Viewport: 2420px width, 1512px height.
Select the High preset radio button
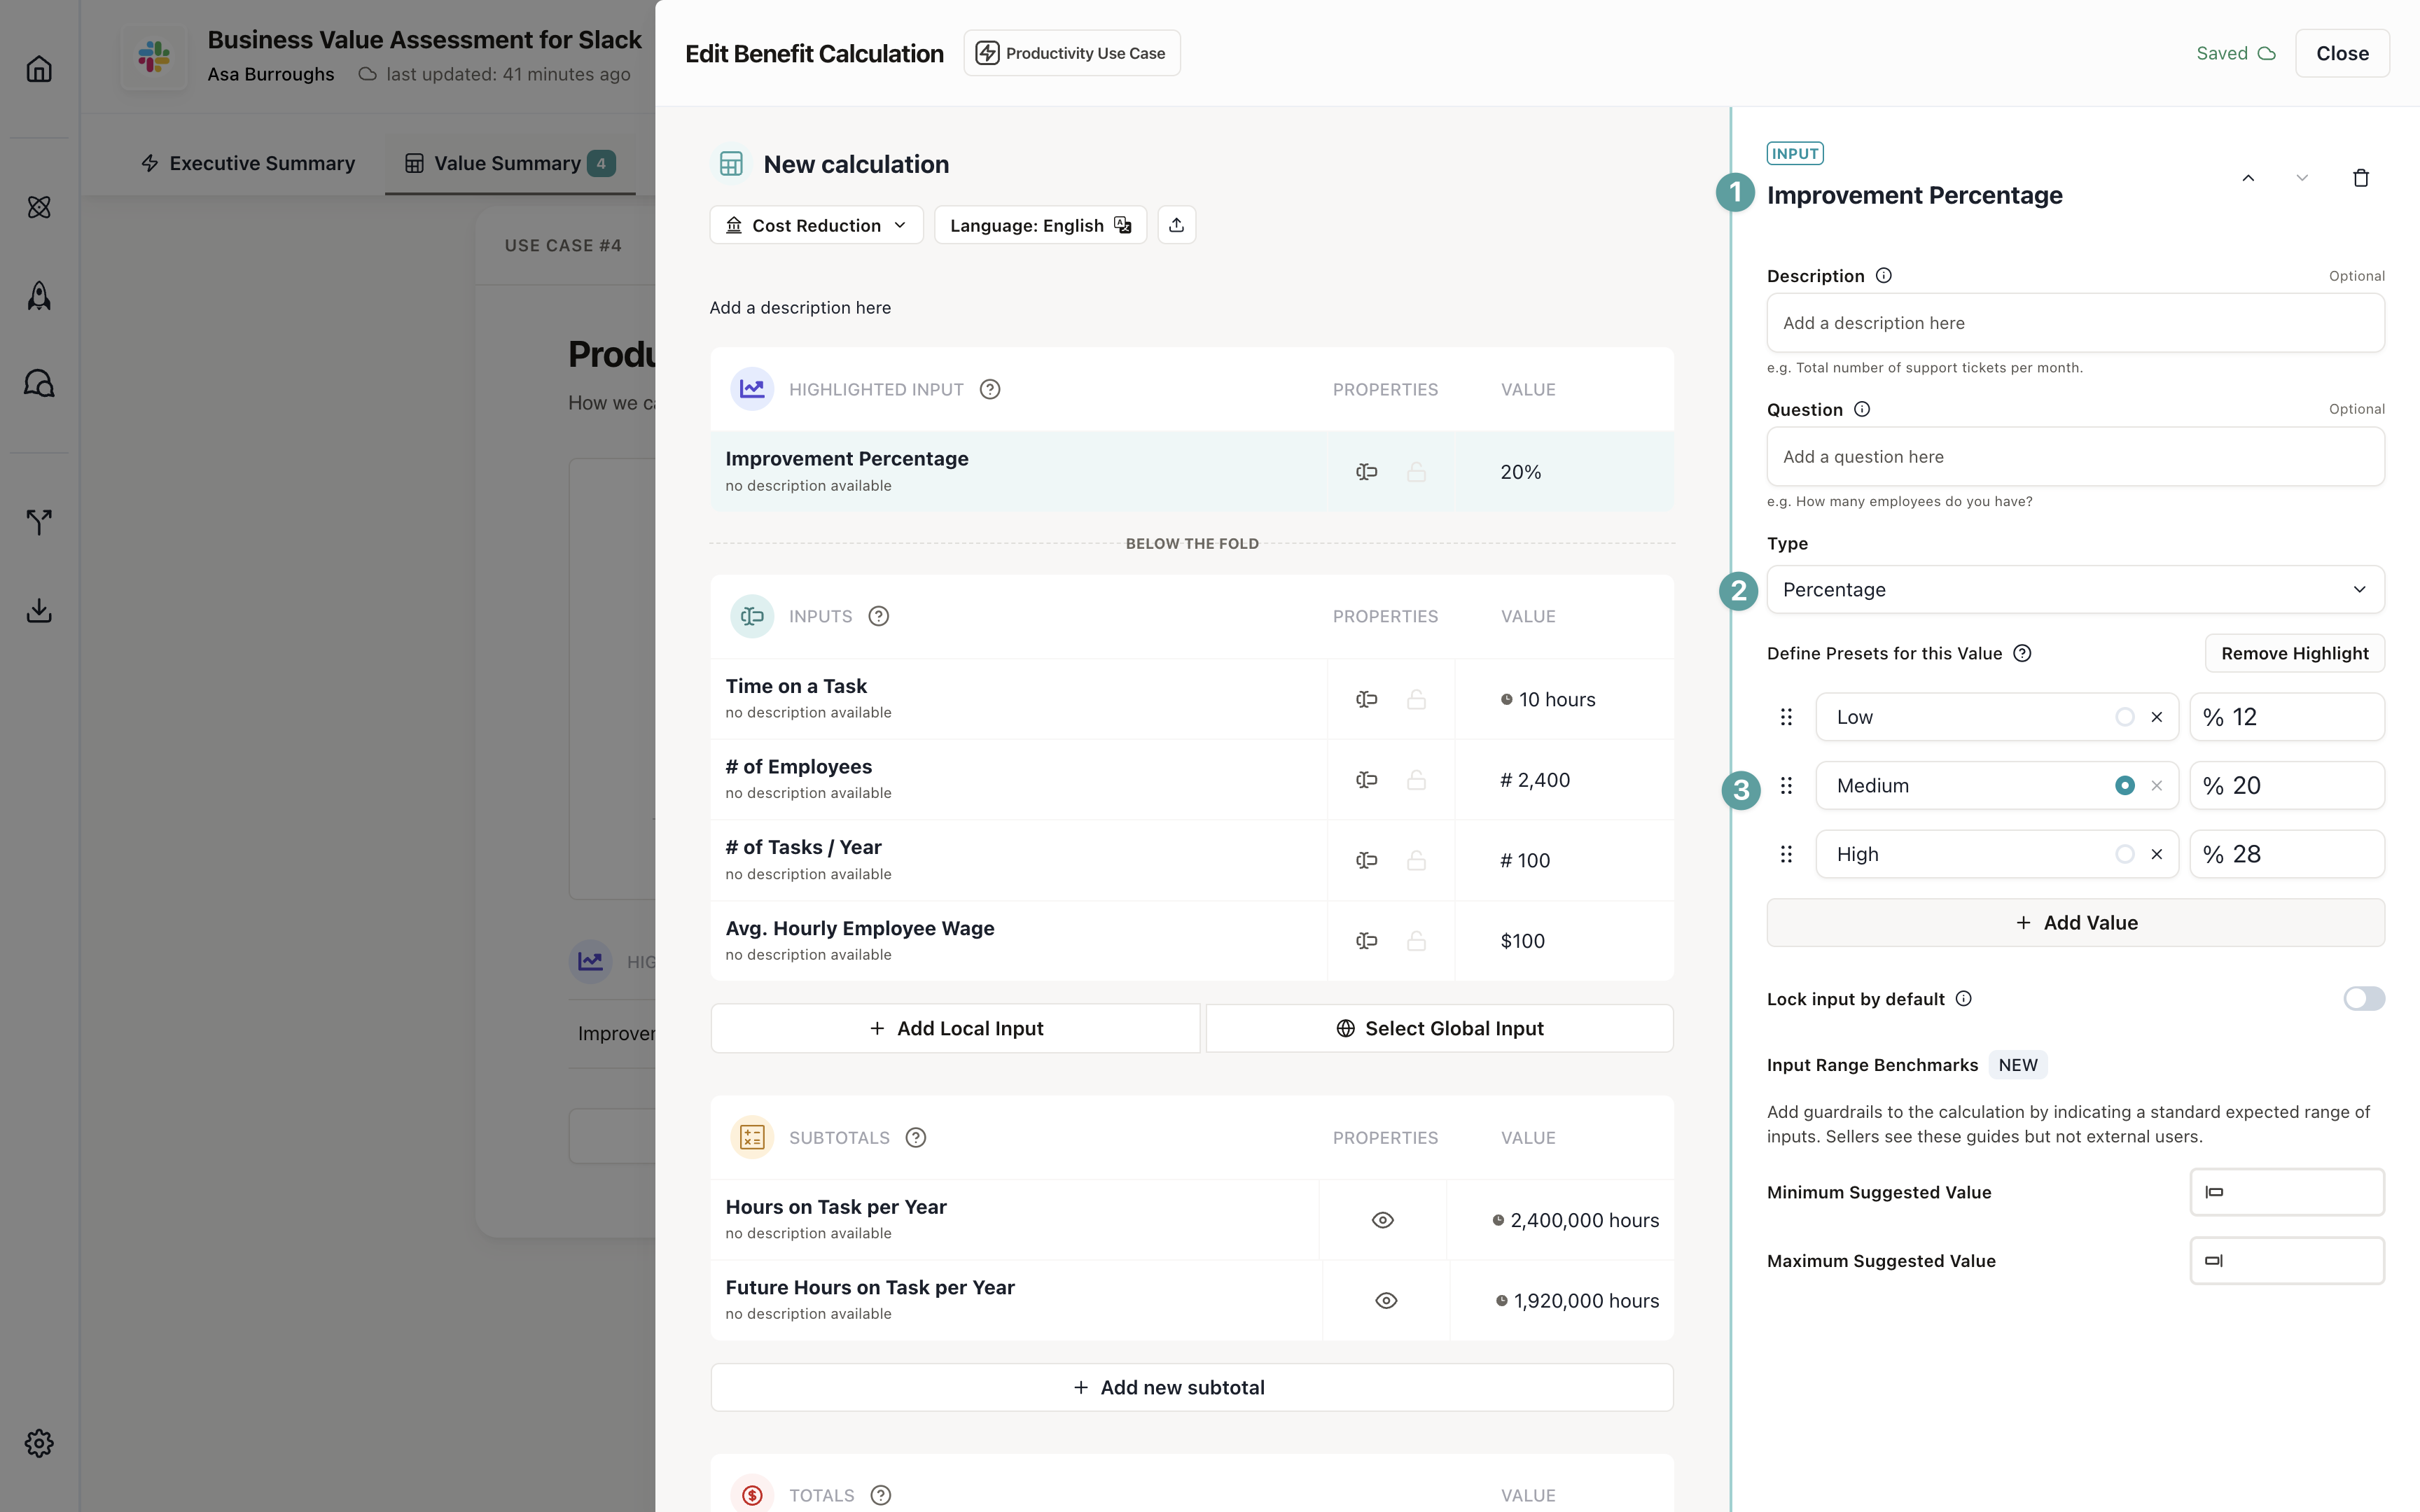(2124, 854)
